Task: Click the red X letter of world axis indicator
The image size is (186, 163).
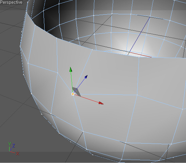Action: click(17, 153)
